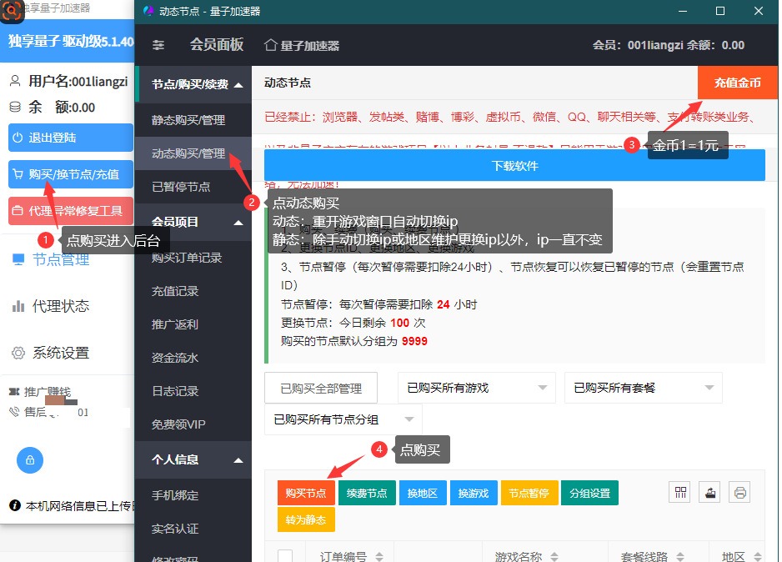
Task: Open the 已购买所有节点分组 dropdown
Action: (343, 419)
